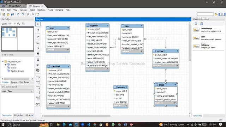Click the new model toolbar icon

[x=4, y=14]
